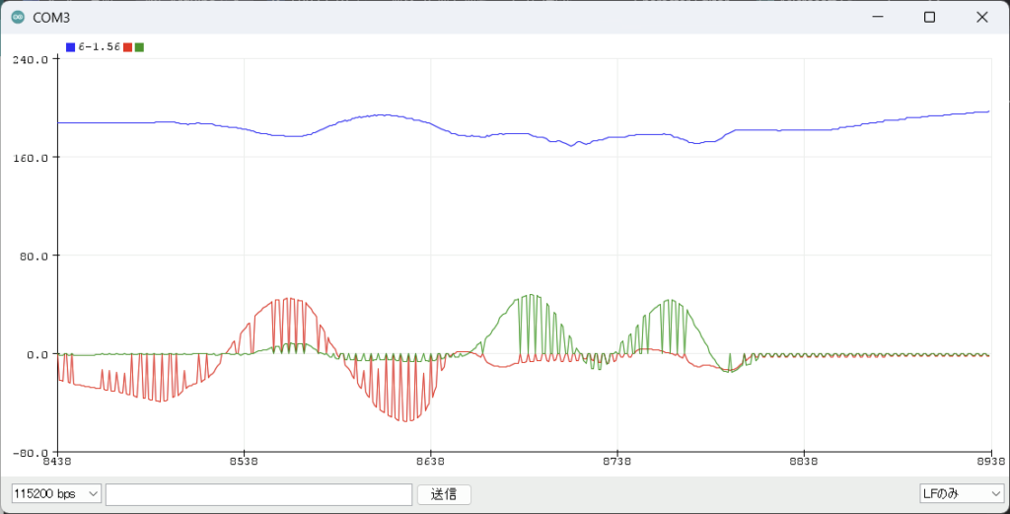Click the 80.0 y-axis label
The image size is (1010, 514).
[33, 256]
